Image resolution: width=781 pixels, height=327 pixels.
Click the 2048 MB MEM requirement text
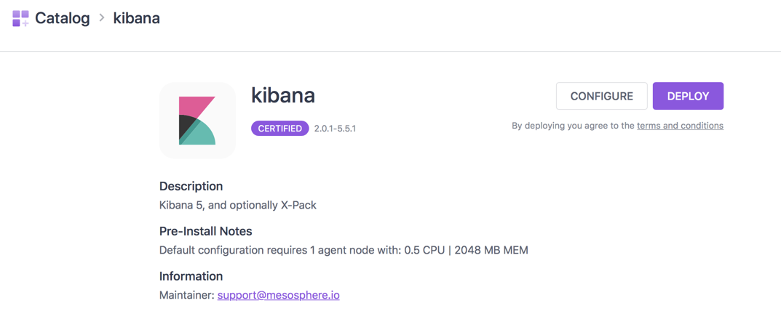491,250
